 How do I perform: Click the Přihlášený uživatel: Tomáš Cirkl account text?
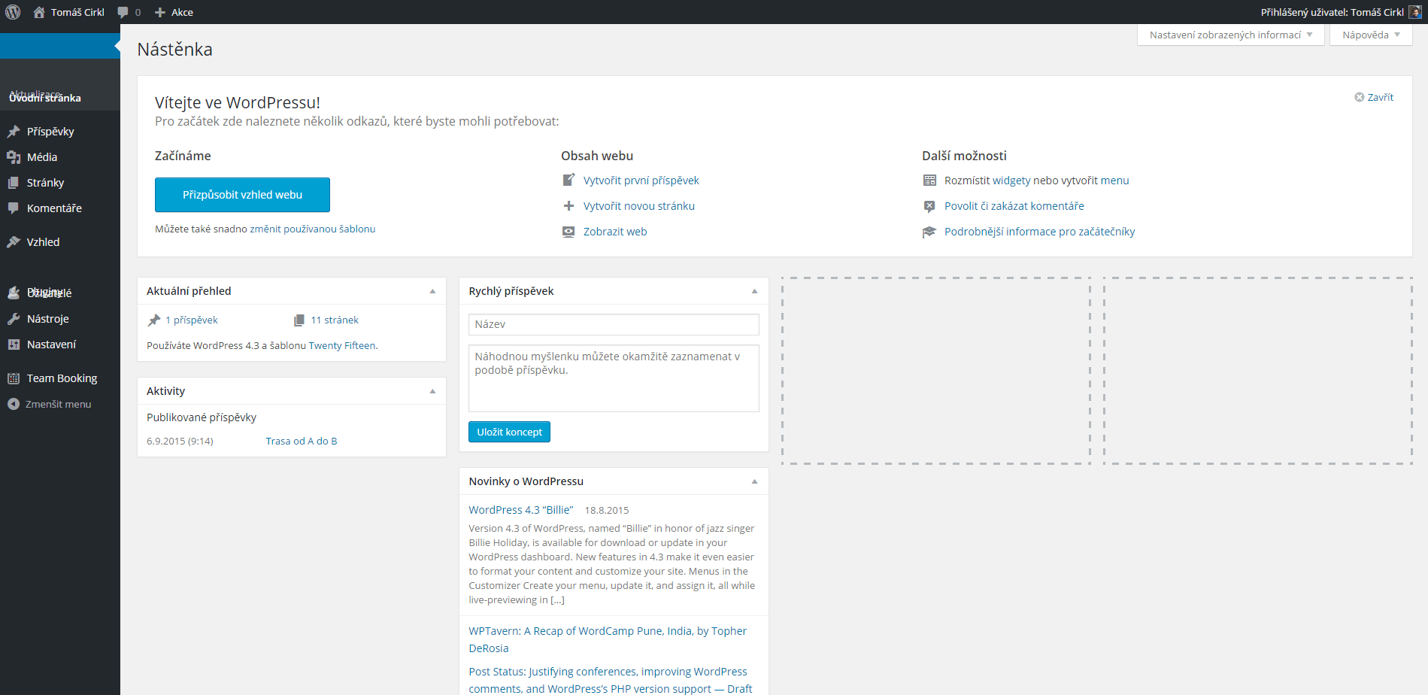(x=1332, y=12)
